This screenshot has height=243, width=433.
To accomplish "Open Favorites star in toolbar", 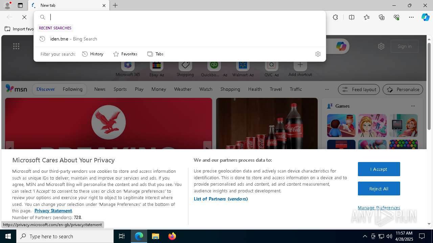I will 367,17.
